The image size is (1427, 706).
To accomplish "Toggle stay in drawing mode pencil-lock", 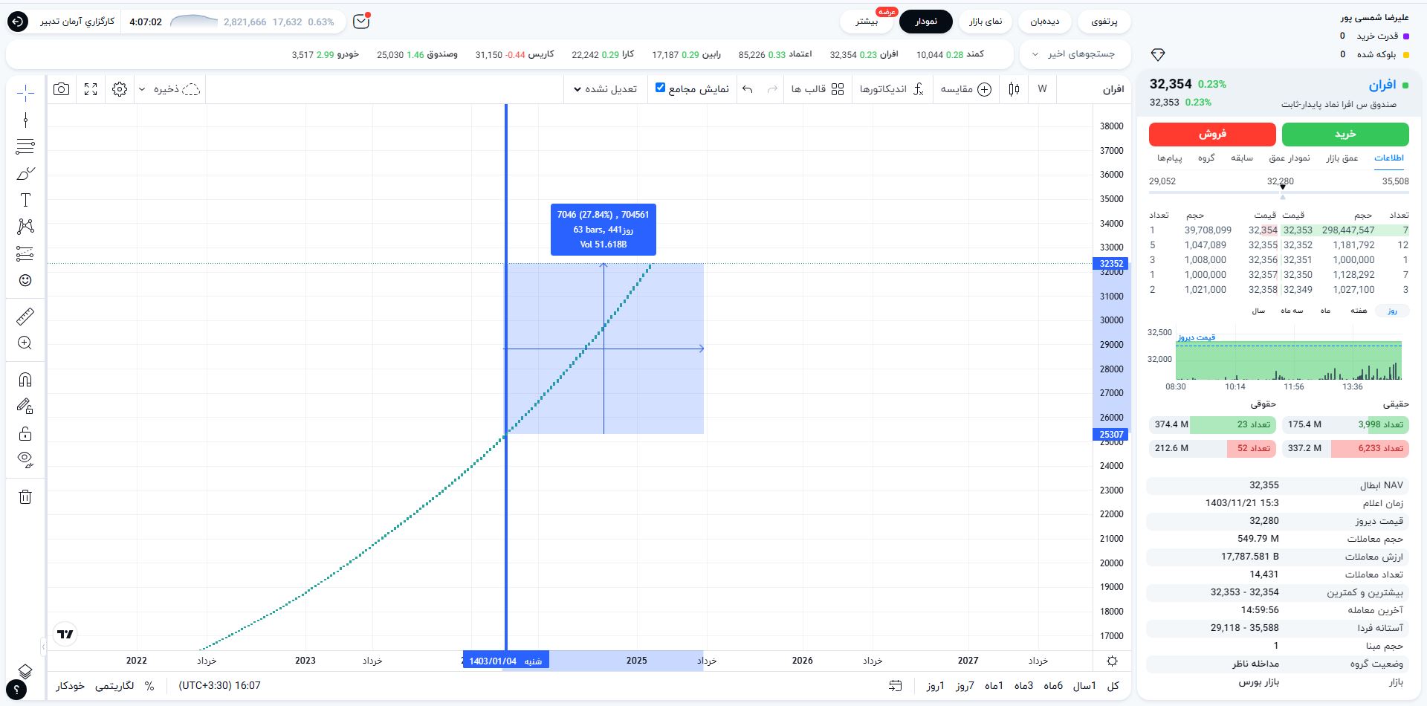I will coord(25,407).
